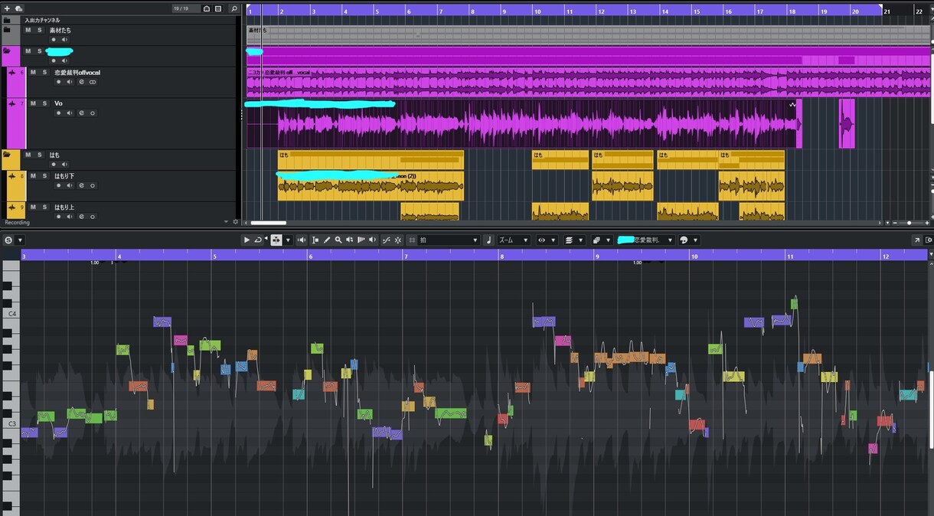Select the Draw pencil tool in editor
This screenshot has width=934, height=516.
(x=327, y=240)
